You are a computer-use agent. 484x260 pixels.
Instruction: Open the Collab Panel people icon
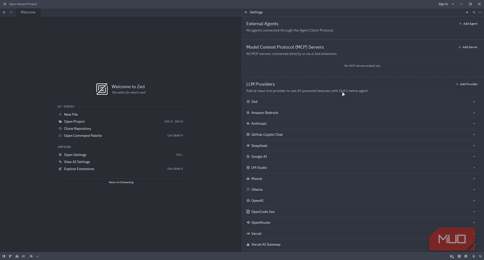[17, 256]
